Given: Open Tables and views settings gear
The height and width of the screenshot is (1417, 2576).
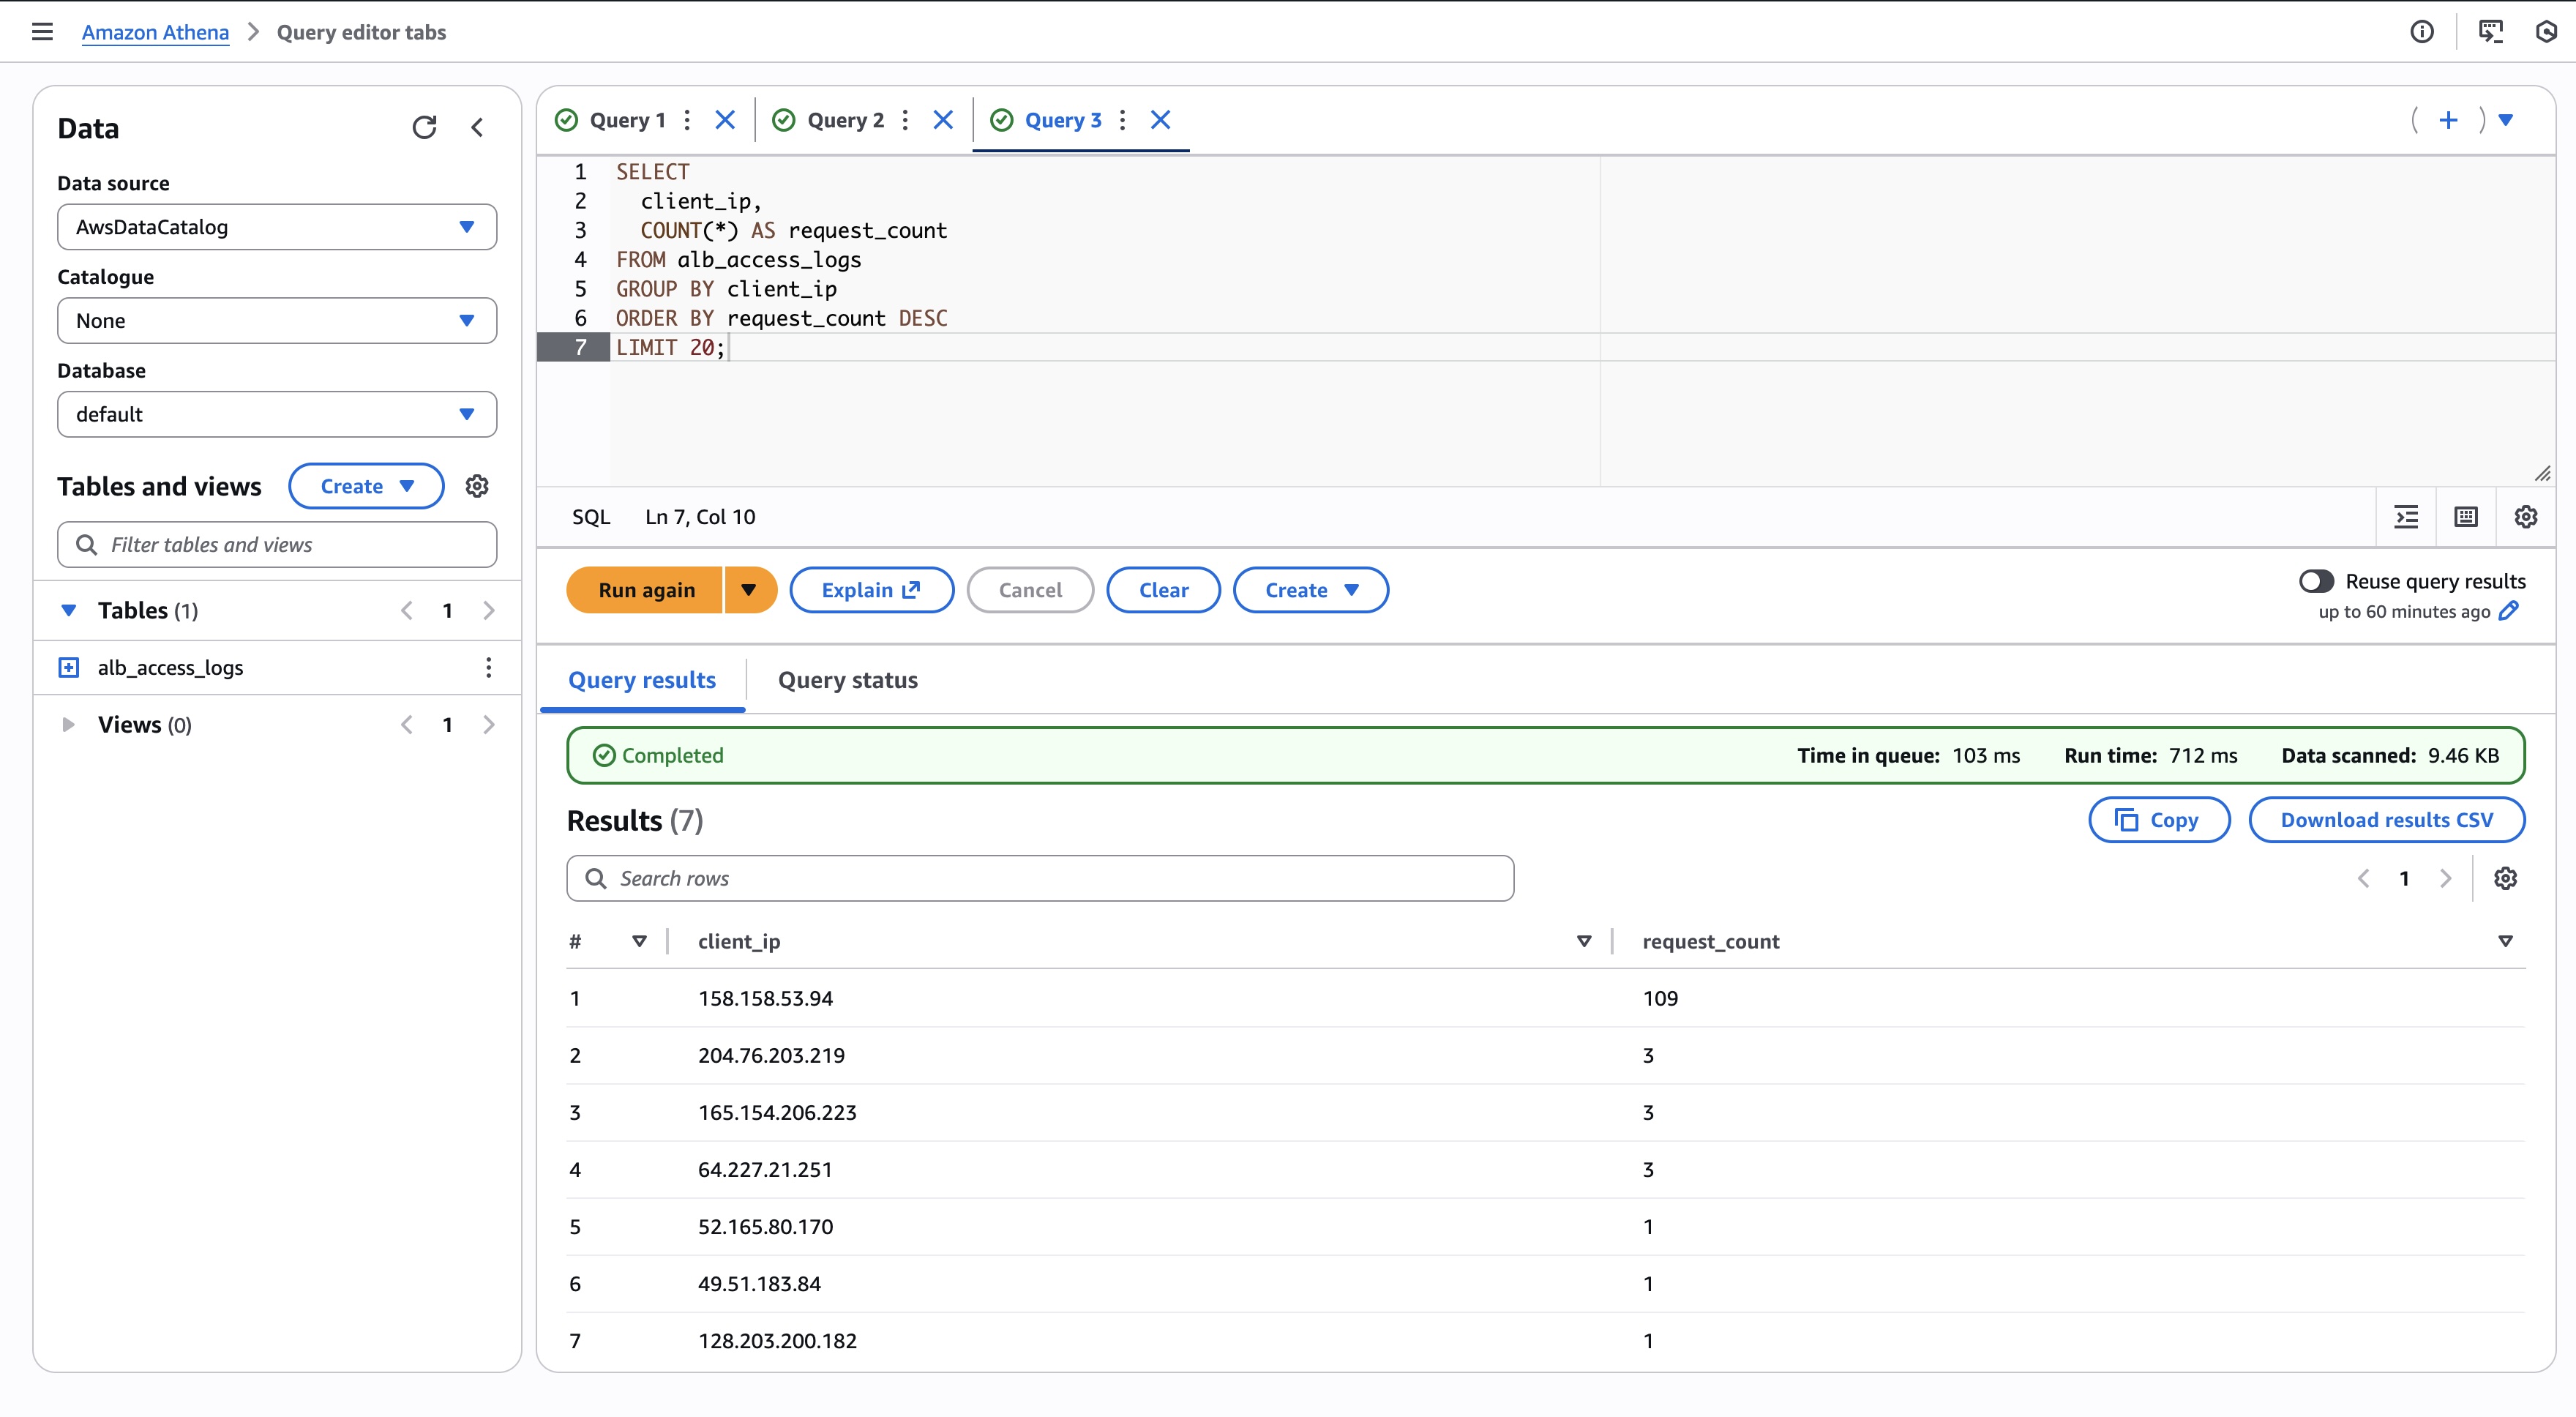Looking at the screenshot, I should point(477,486).
